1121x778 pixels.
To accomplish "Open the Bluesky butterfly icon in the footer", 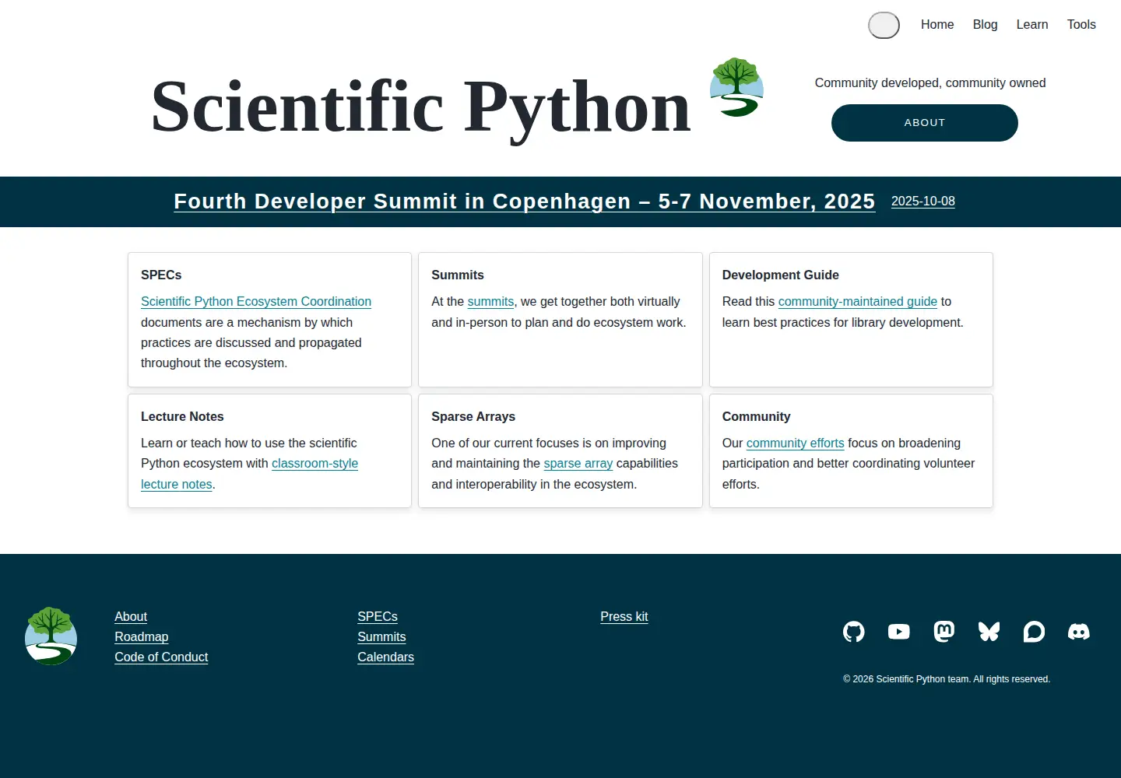I will 989,632.
